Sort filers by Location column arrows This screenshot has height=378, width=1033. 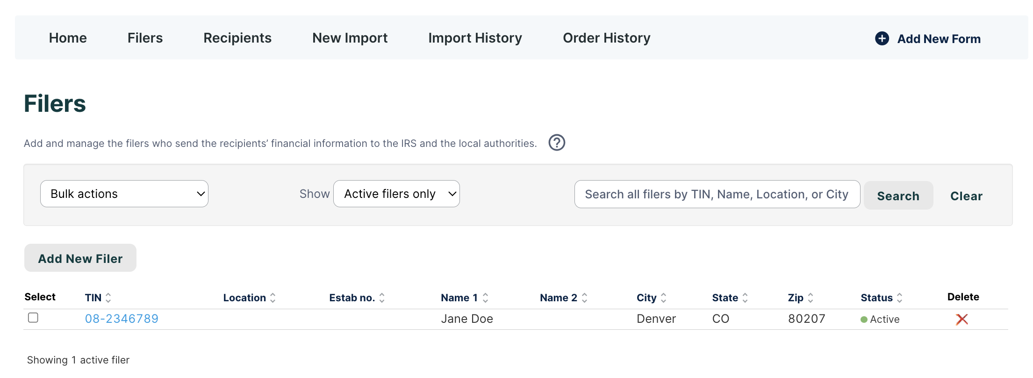pyautogui.click(x=273, y=298)
